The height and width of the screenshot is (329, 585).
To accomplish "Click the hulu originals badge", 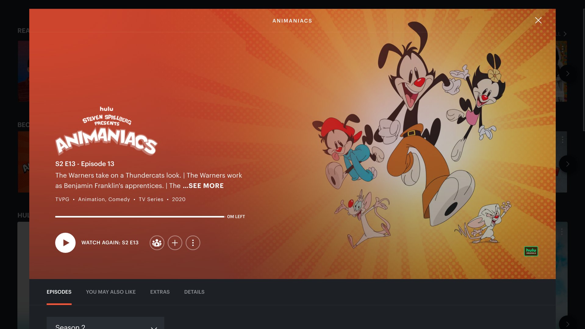I will 531,251.
